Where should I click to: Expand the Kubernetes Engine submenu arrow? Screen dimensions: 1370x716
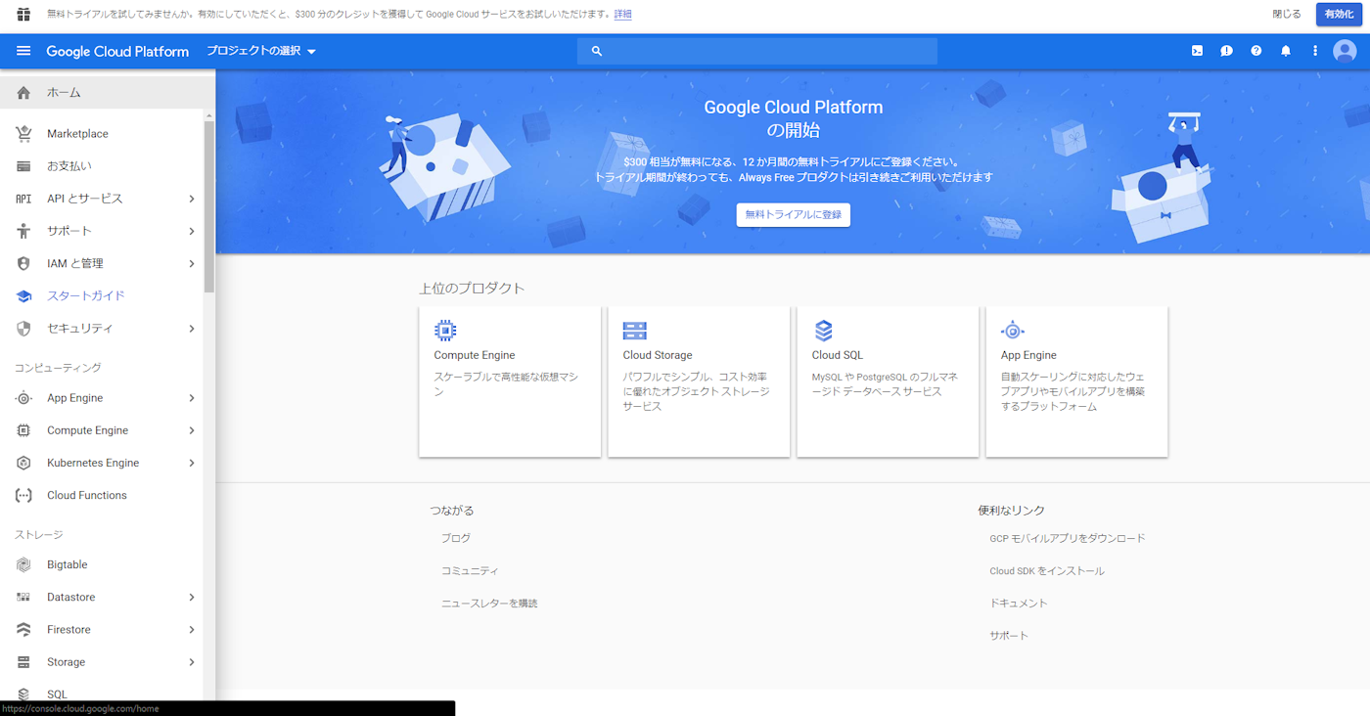tap(192, 463)
